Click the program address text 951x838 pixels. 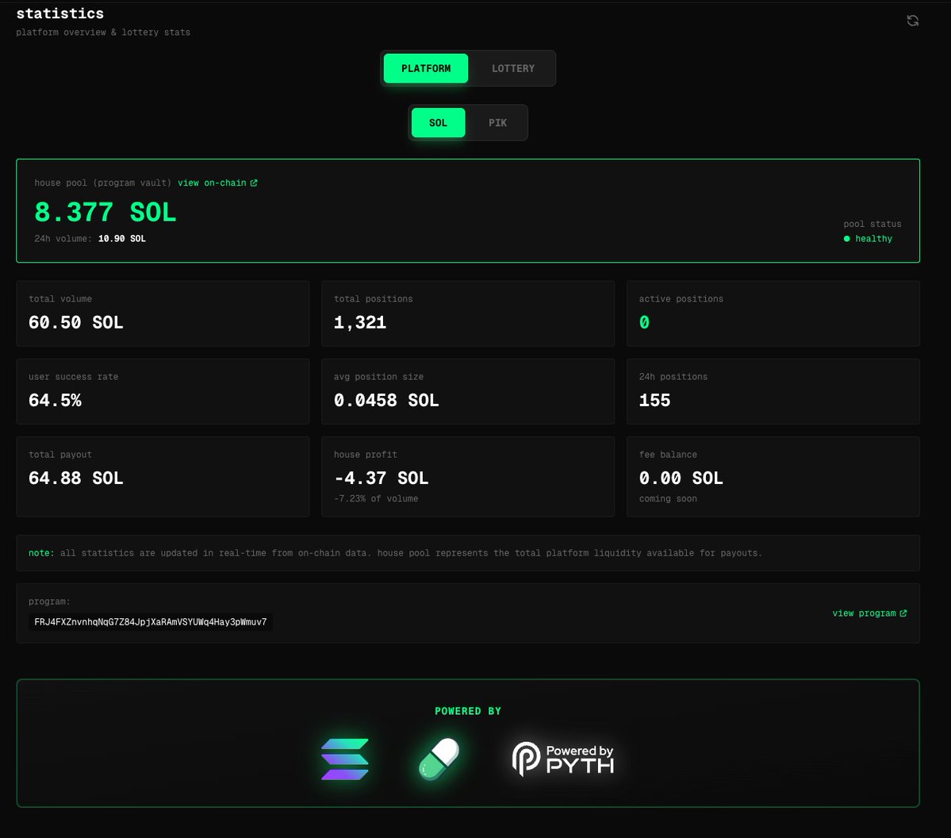coord(151,622)
